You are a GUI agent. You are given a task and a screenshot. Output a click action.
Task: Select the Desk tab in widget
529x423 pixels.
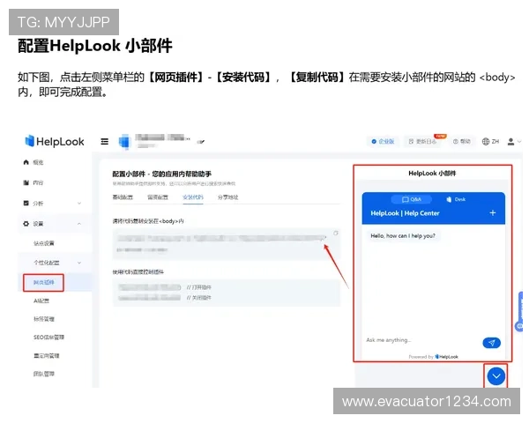coord(456,199)
